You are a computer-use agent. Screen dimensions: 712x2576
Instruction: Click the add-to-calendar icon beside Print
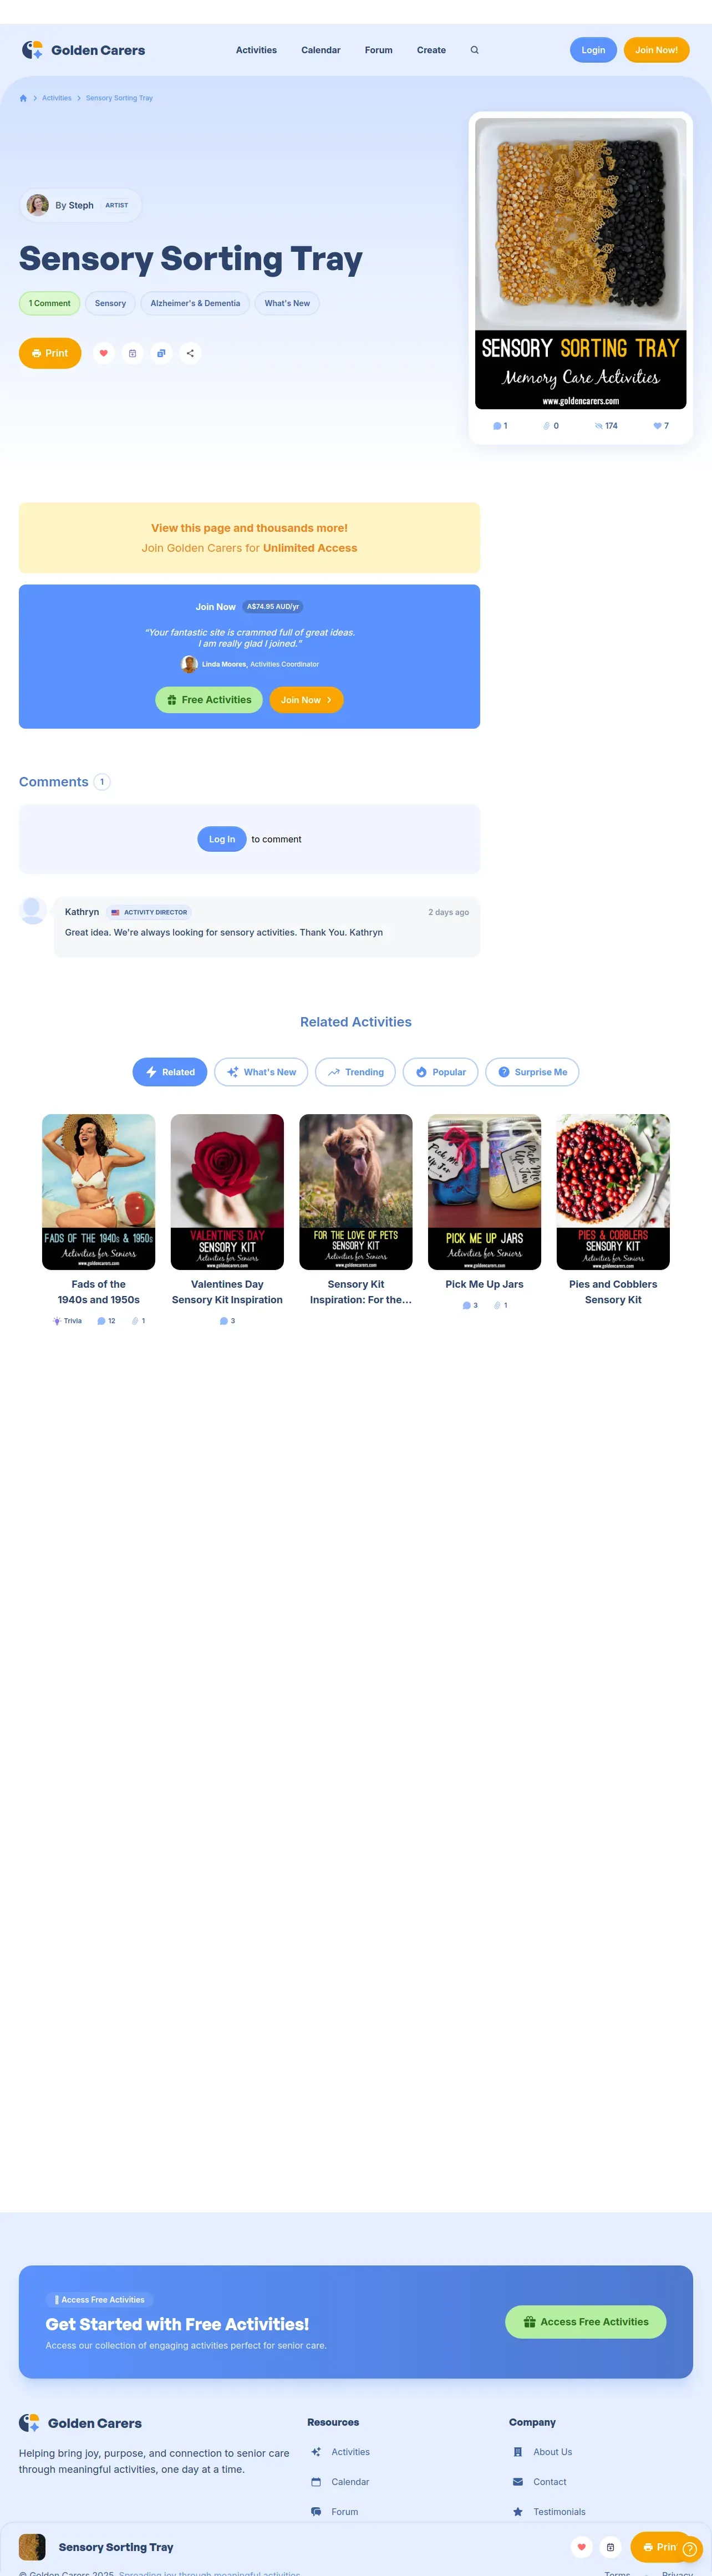pyautogui.click(x=132, y=353)
